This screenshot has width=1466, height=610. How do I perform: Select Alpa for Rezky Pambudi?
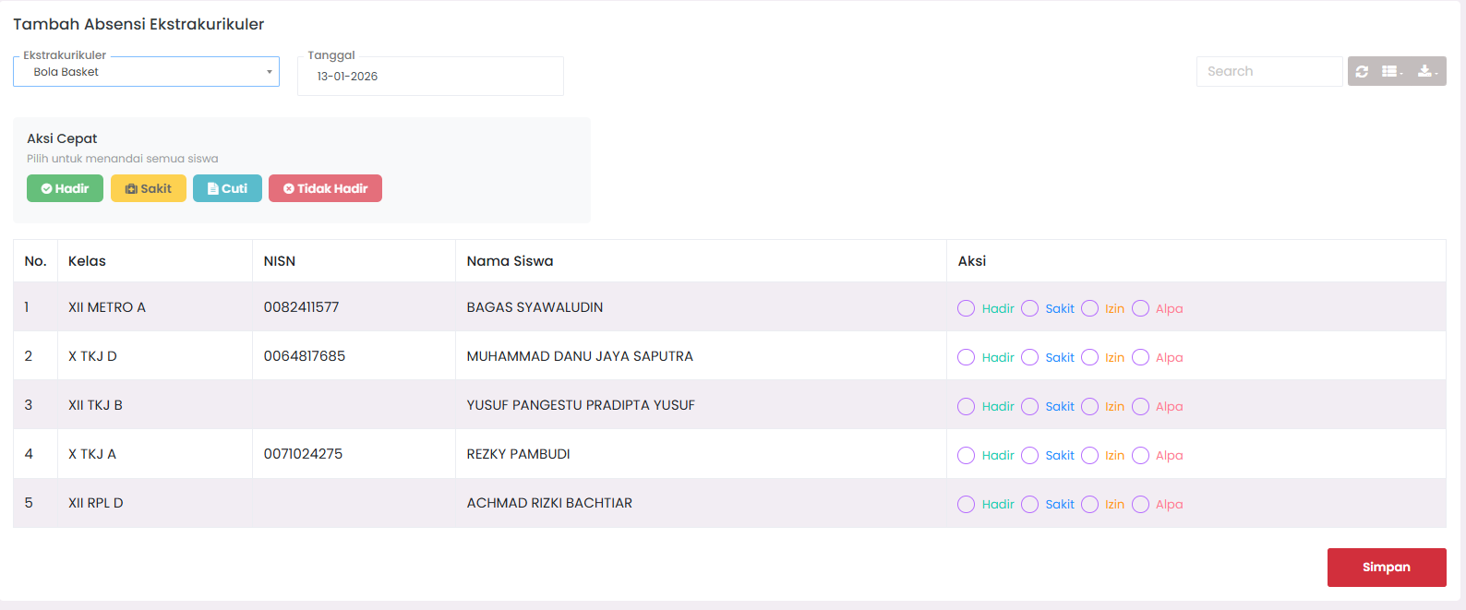(x=1141, y=455)
